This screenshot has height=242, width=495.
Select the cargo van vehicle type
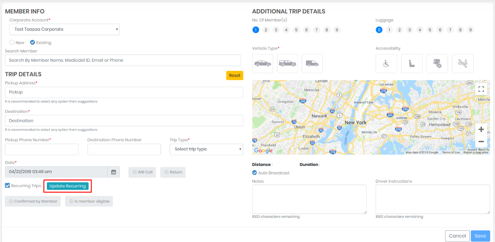click(x=312, y=64)
